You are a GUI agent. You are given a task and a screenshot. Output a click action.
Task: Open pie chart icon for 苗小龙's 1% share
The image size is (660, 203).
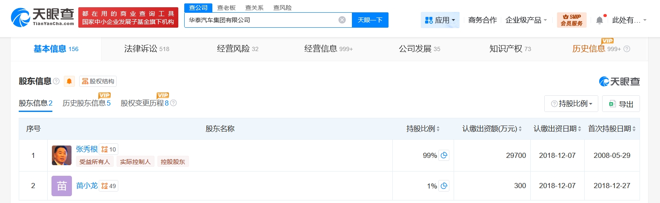[444, 186]
